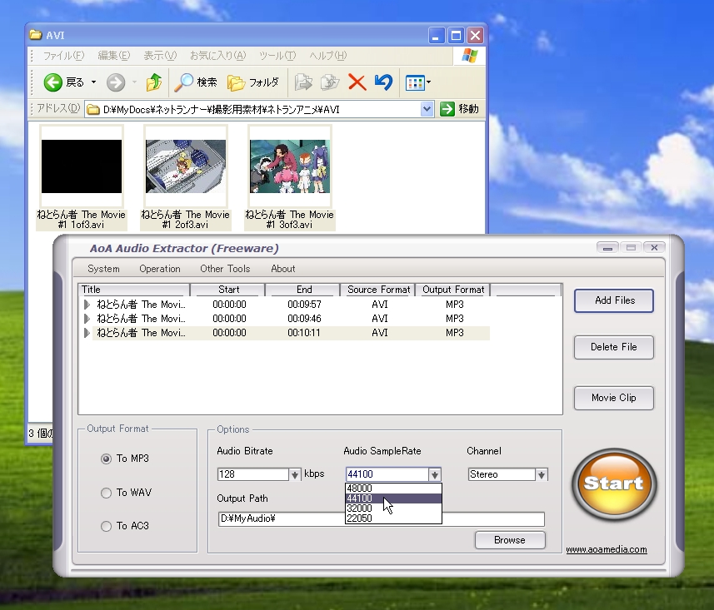Click the End column header
The width and height of the screenshot is (714, 610).
tap(302, 290)
